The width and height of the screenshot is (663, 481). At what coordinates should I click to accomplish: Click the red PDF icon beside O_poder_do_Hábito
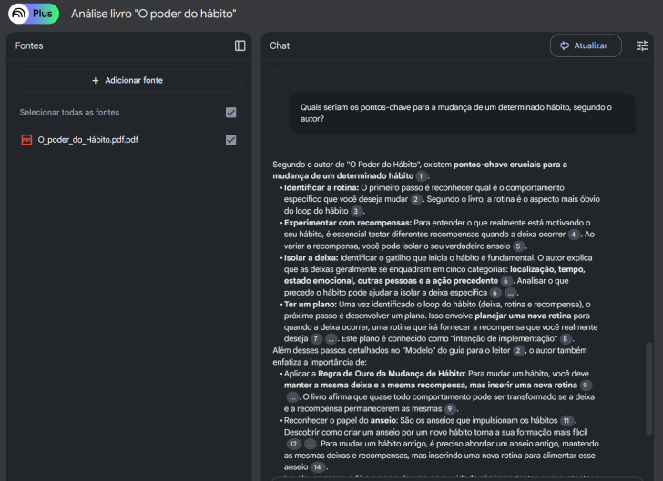tap(26, 140)
